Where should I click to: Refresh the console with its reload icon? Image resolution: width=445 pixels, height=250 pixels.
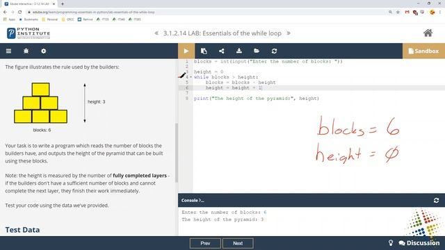[x=436, y=201]
